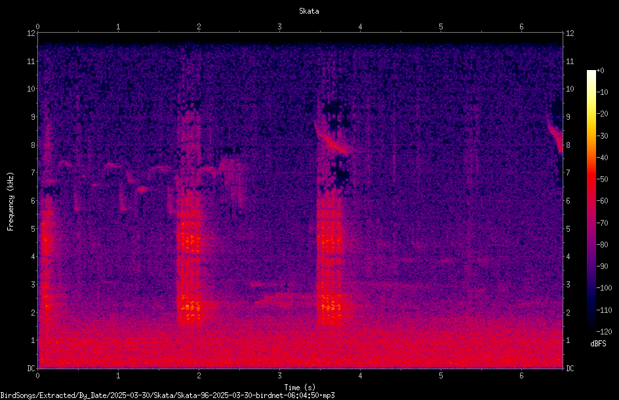Click the "-70" color scale value

[x=603, y=223]
